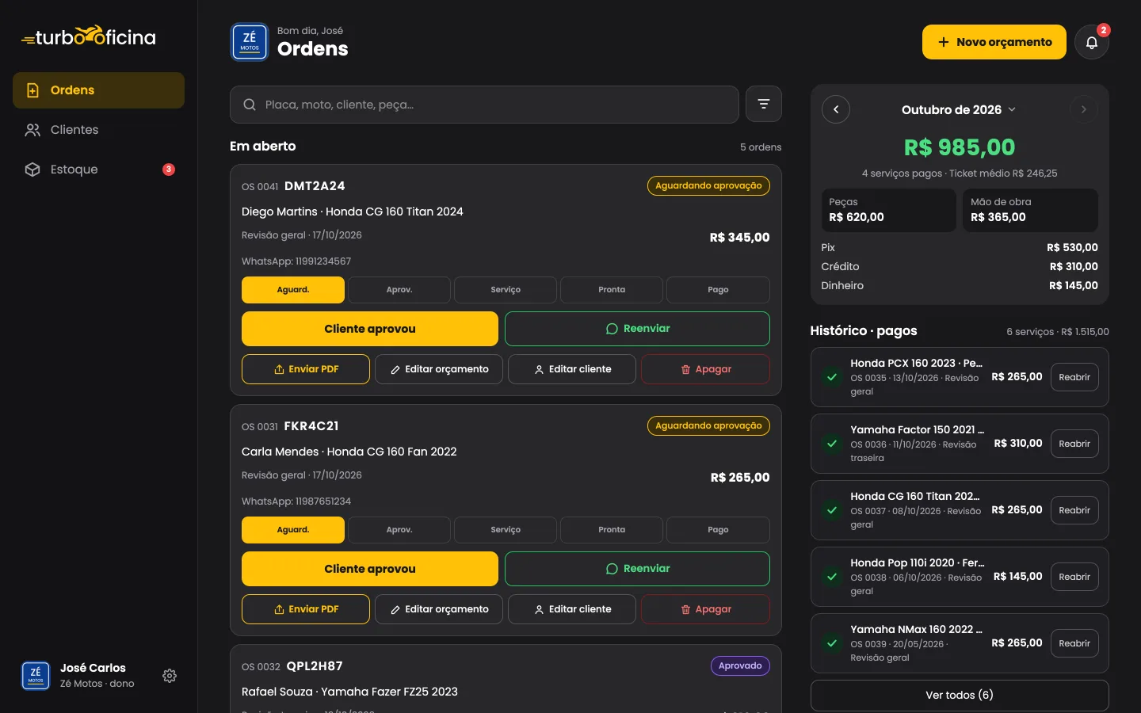Click Editar cliente on OS 0041
This screenshot has height=713, width=1141.
point(572,369)
